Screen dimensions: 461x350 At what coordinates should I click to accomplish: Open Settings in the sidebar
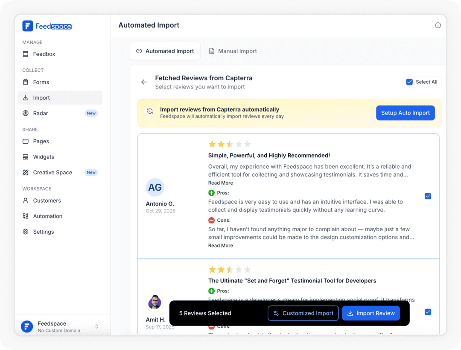pyautogui.click(x=60, y=232)
